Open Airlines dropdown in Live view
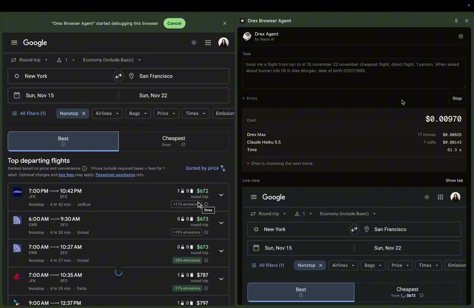Screen dimensions: 474x308 (343, 265)
